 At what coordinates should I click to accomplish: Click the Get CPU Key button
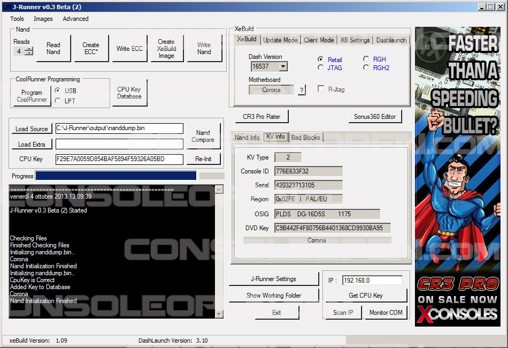(x=366, y=296)
